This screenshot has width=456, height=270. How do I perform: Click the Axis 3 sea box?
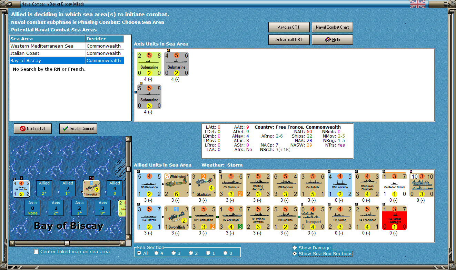[x=103, y=208]
